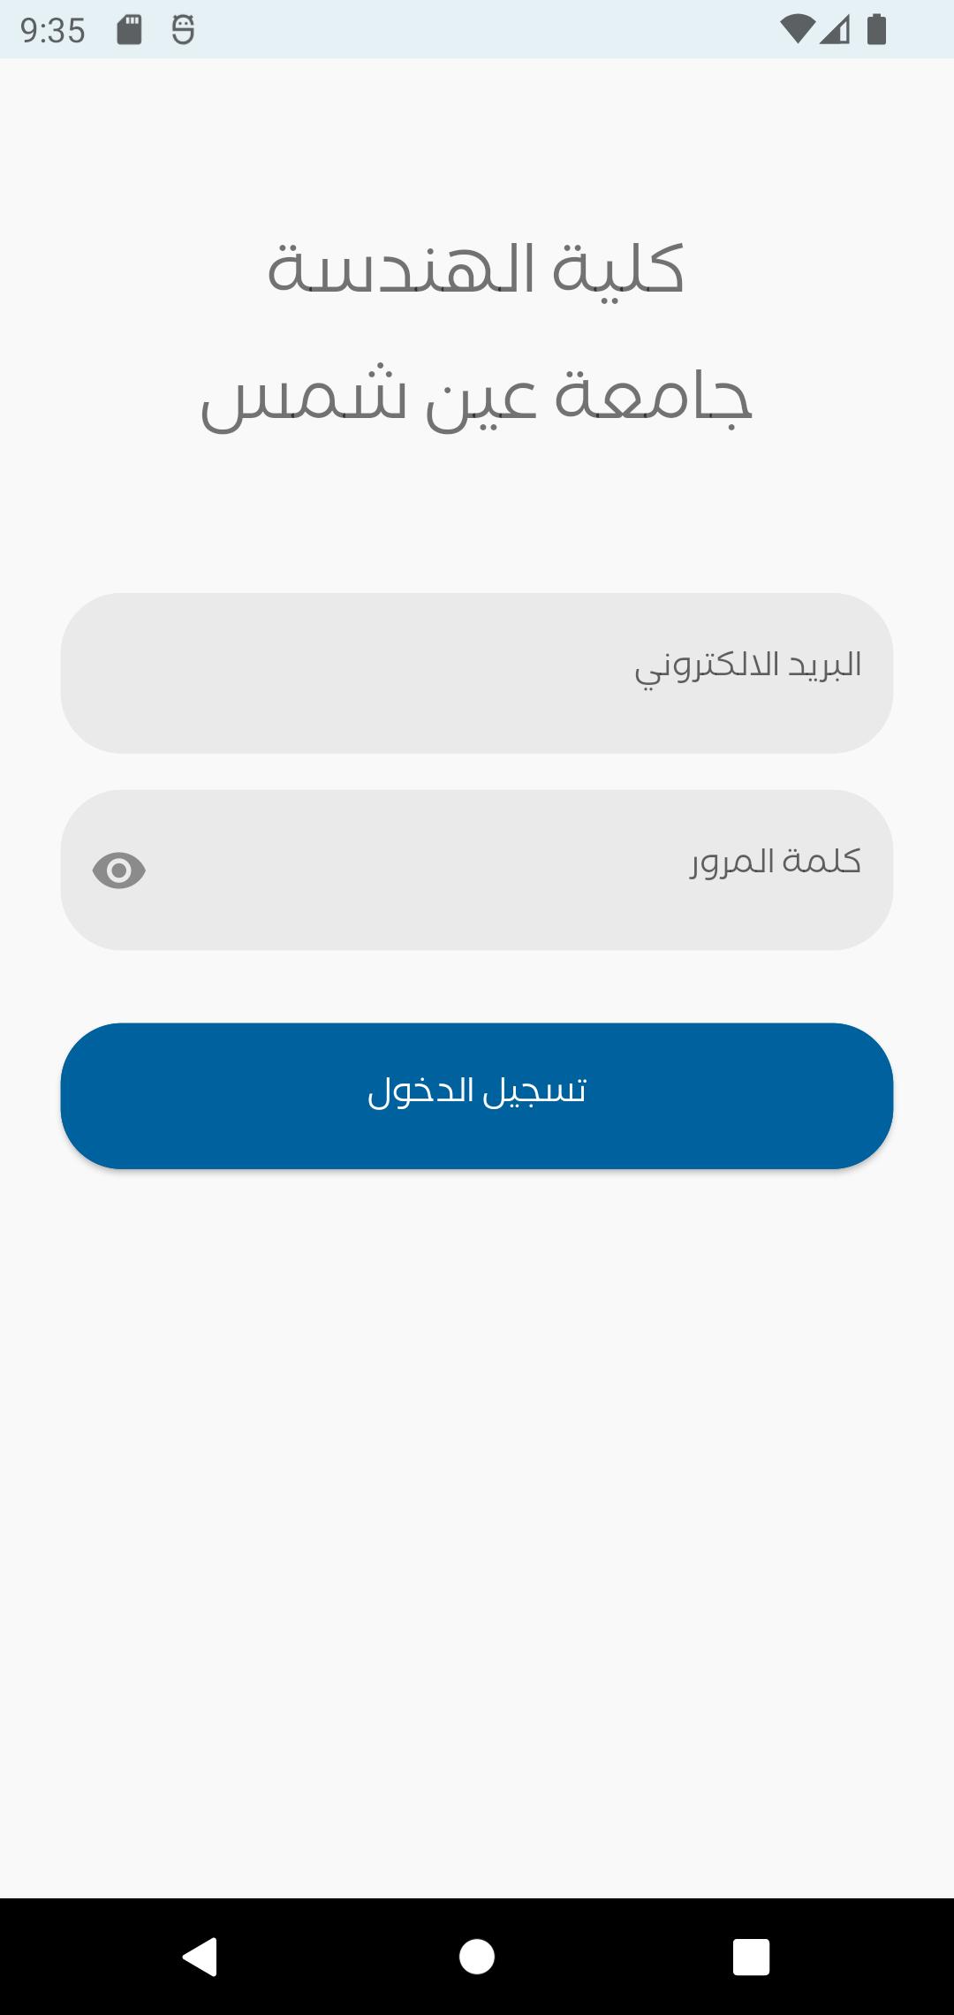Open recent apps with the square button

[752, 1957]
